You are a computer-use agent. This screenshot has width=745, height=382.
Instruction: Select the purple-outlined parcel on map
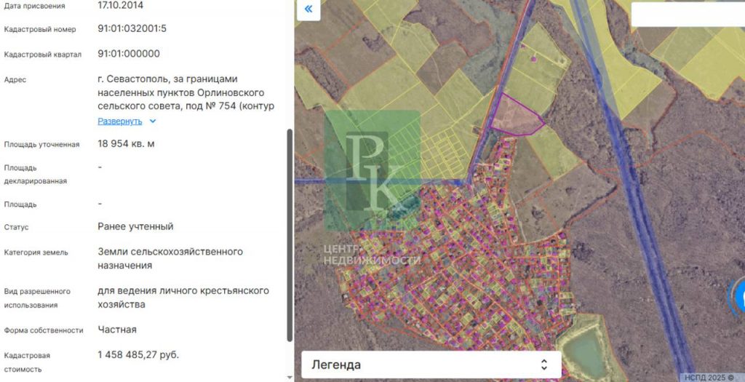coord(516,116)
